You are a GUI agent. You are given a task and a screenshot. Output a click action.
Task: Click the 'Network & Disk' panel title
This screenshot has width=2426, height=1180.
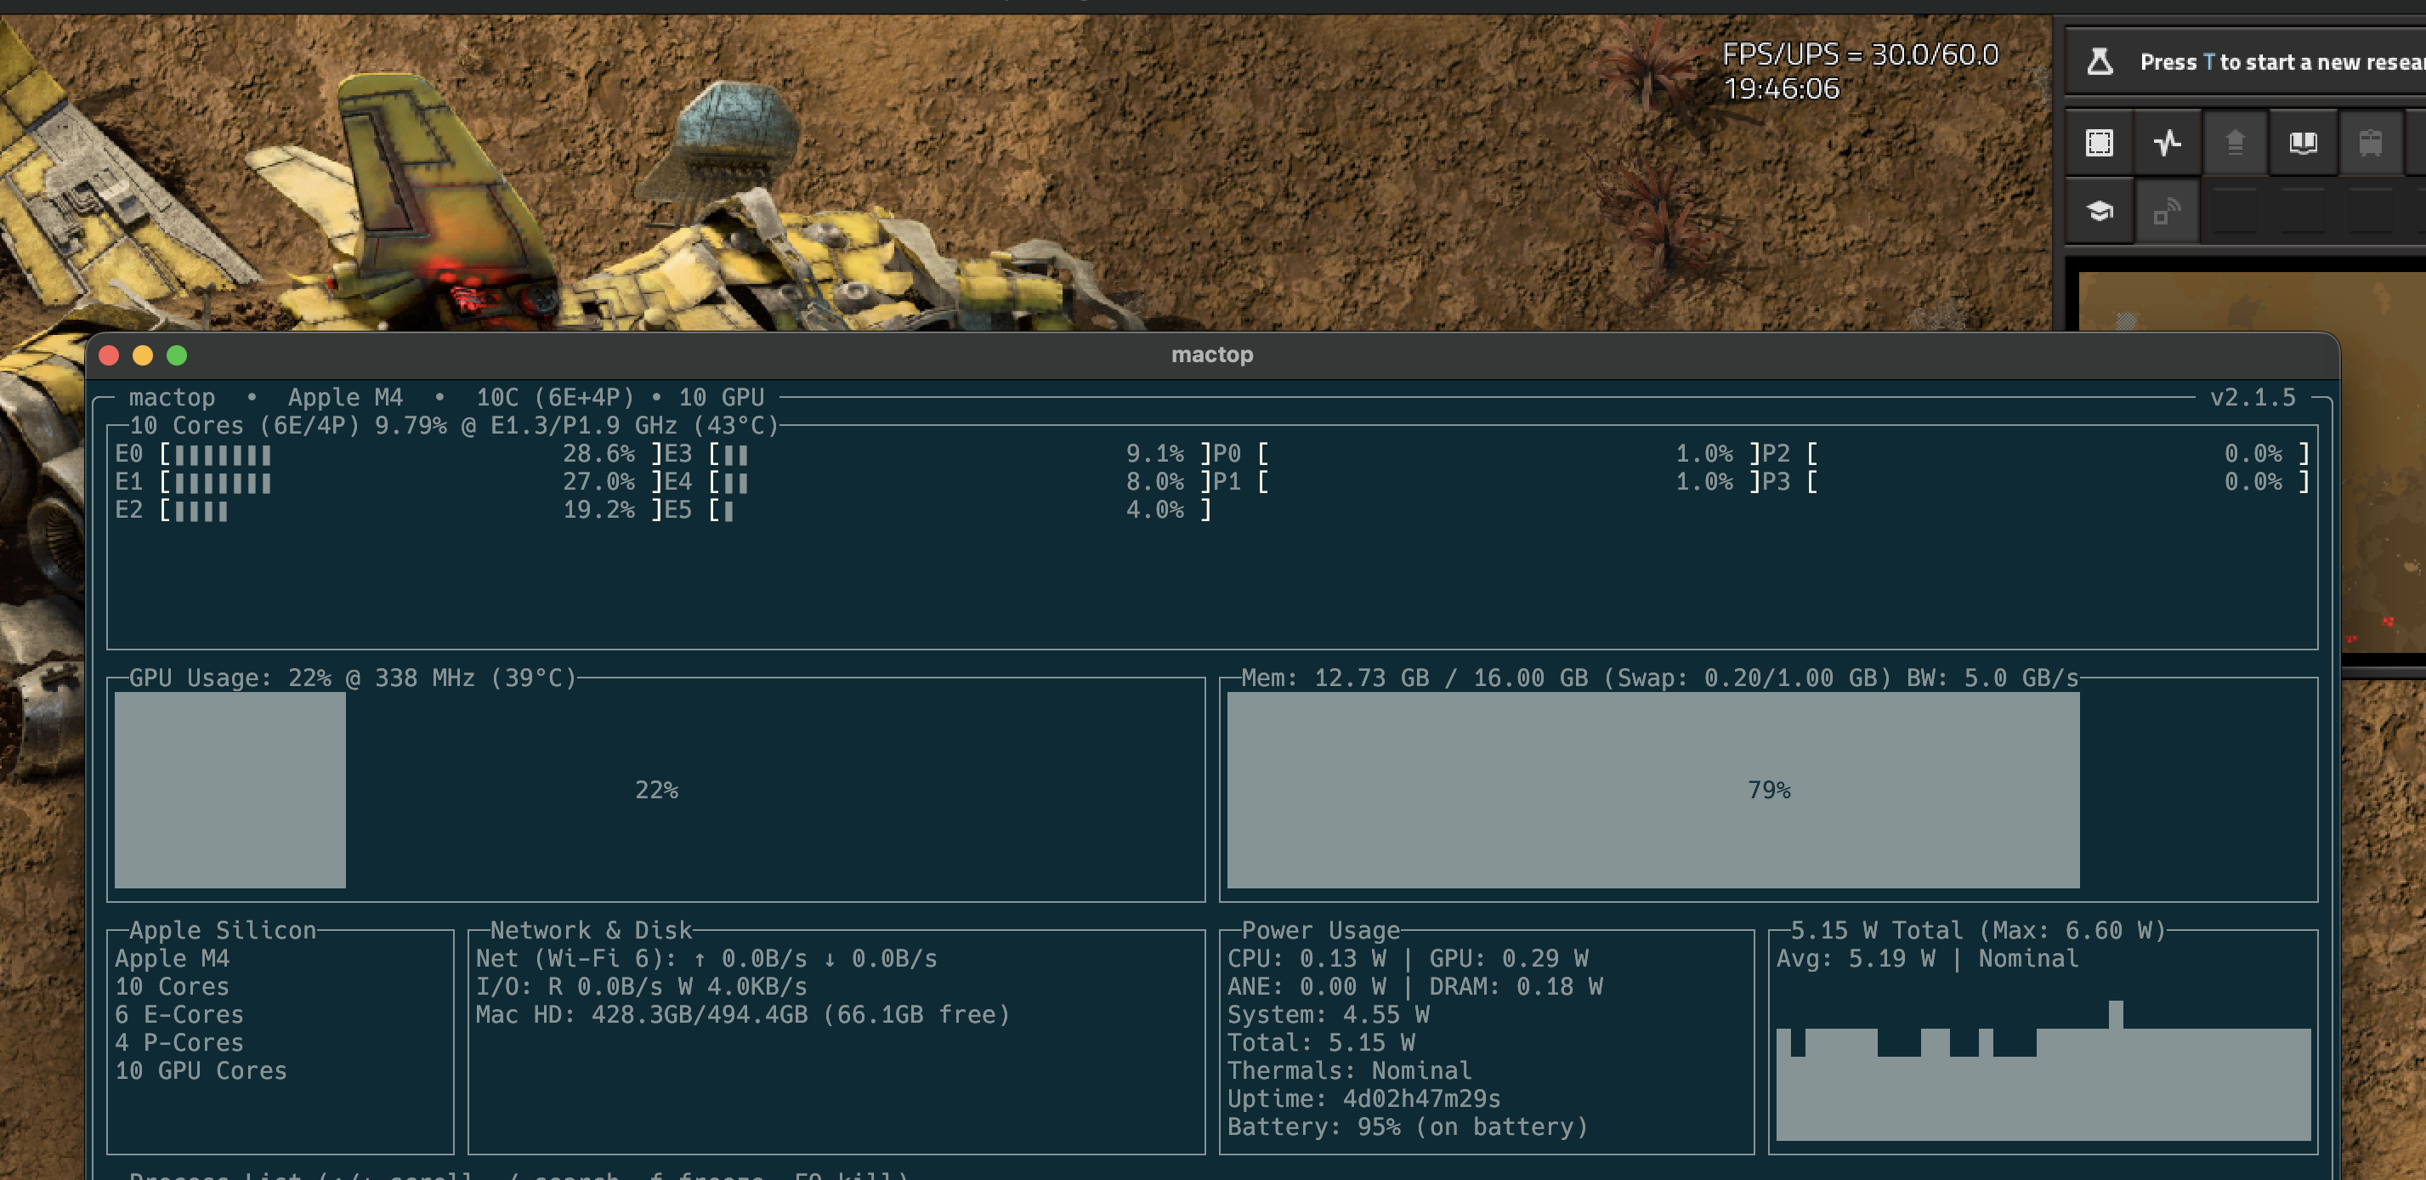point(591,930)
